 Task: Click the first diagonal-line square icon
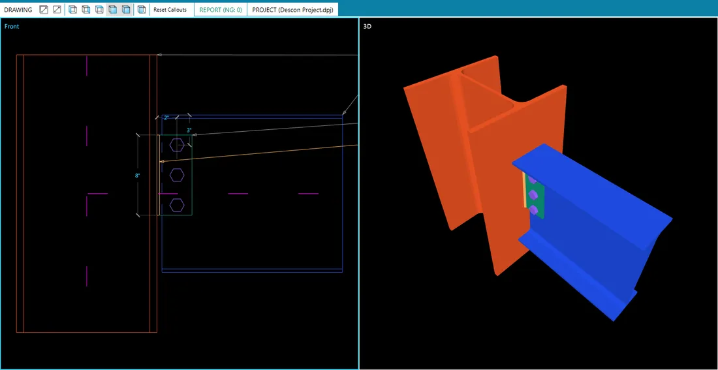(x=44, y=10)
